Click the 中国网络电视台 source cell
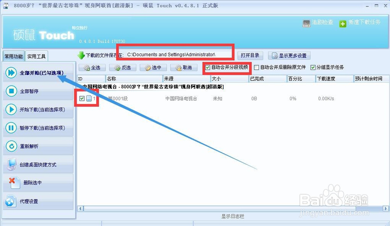This screenshot has width=390, height=226. pos(181,99)
